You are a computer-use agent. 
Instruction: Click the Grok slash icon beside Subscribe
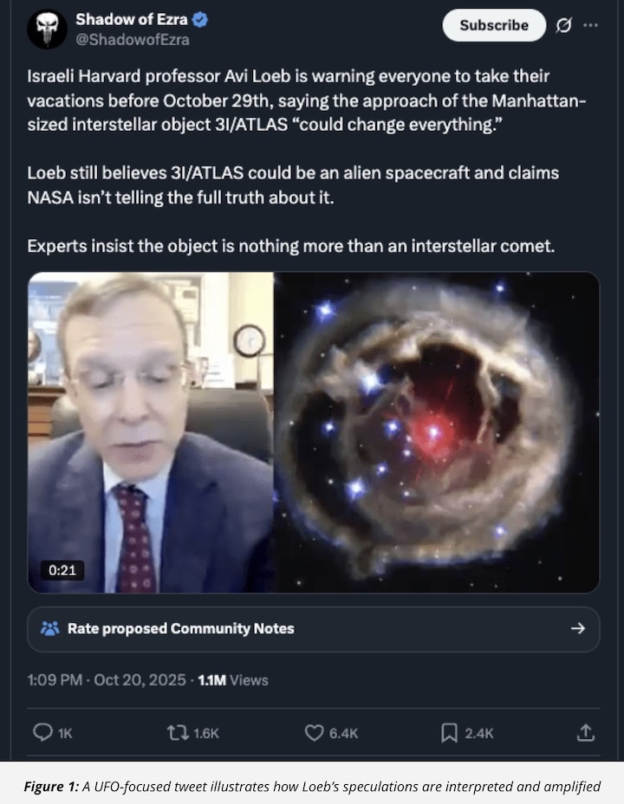pyautogui.click(x=563, y=26)
